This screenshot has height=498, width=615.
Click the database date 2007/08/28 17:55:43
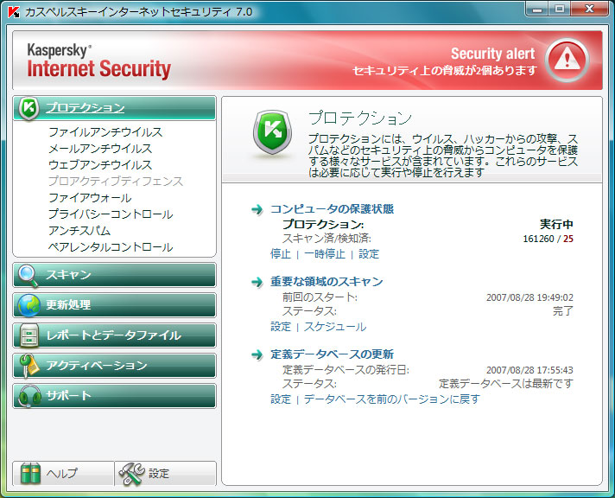click(529, 370)
